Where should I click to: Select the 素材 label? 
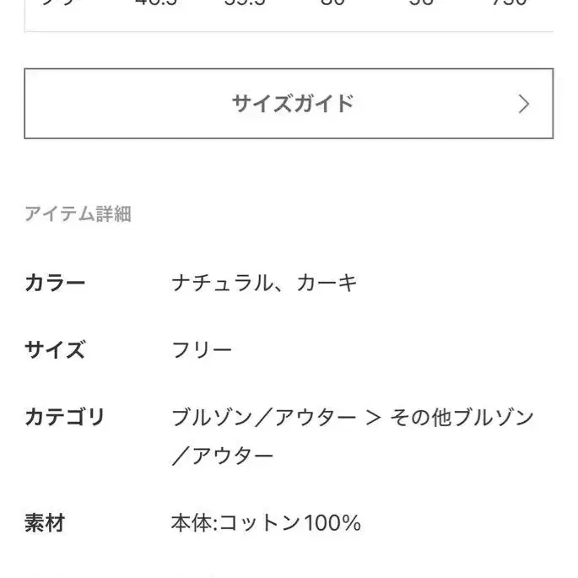coord(45,524)
